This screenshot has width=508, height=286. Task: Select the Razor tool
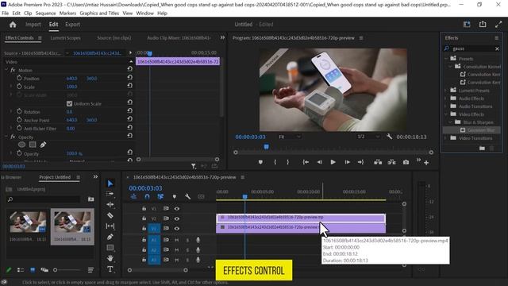coord(110,215)
